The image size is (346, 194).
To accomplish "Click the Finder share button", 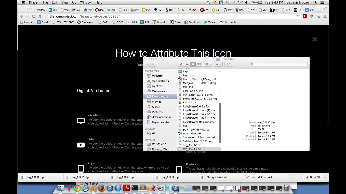I will pyautogui.click(x=229, y=64).
